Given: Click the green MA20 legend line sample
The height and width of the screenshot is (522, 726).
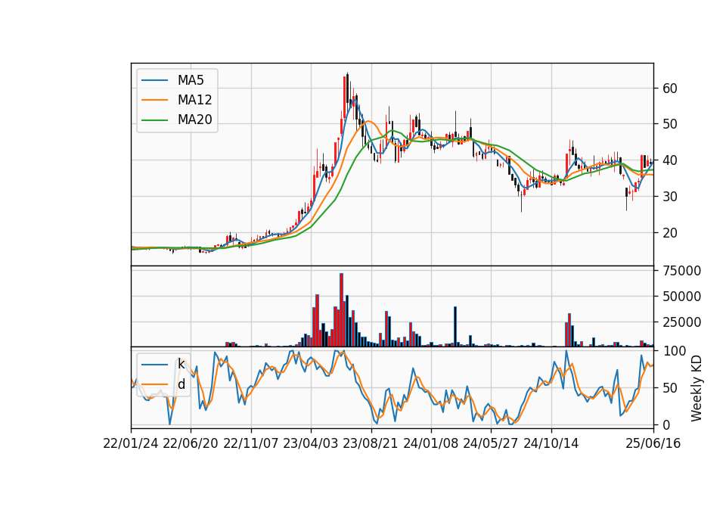Looking at the screenshot, I should pos(154,120).
